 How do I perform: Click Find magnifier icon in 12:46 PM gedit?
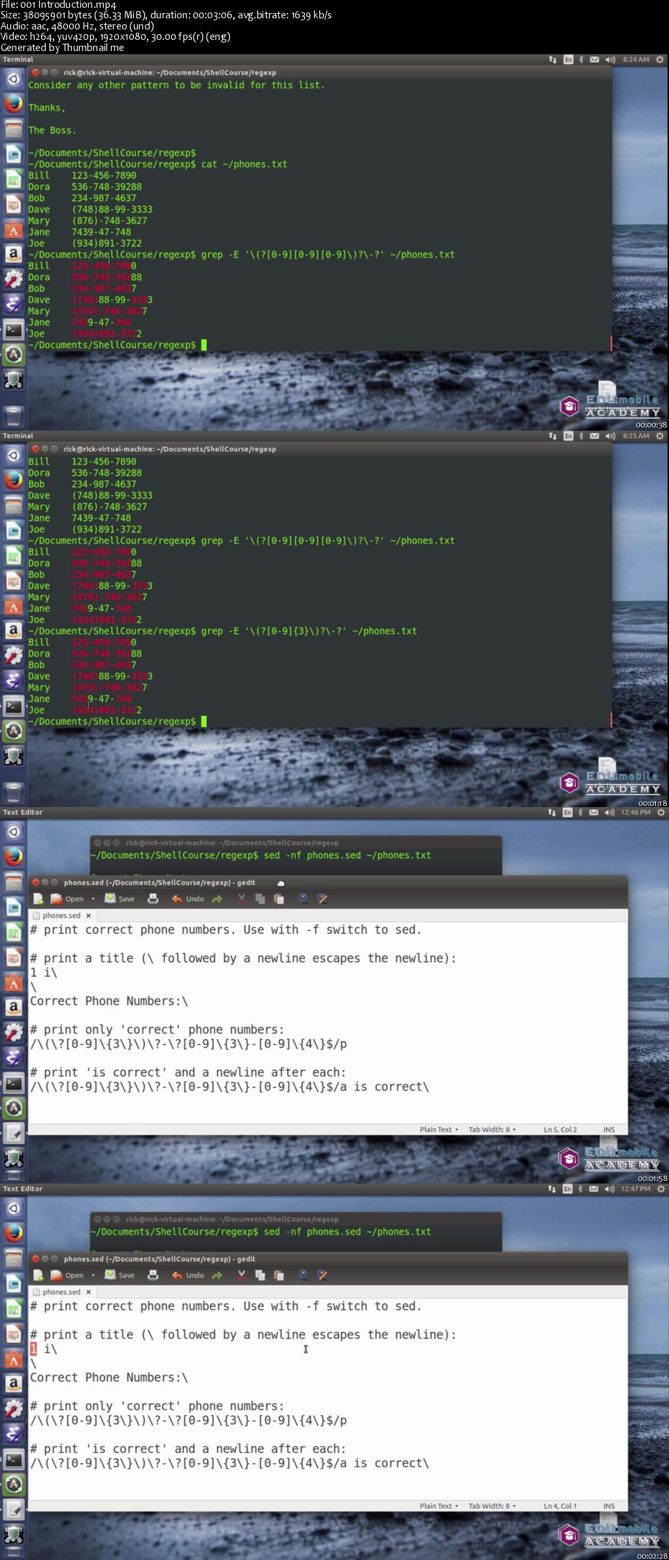[x=303, y=899]
